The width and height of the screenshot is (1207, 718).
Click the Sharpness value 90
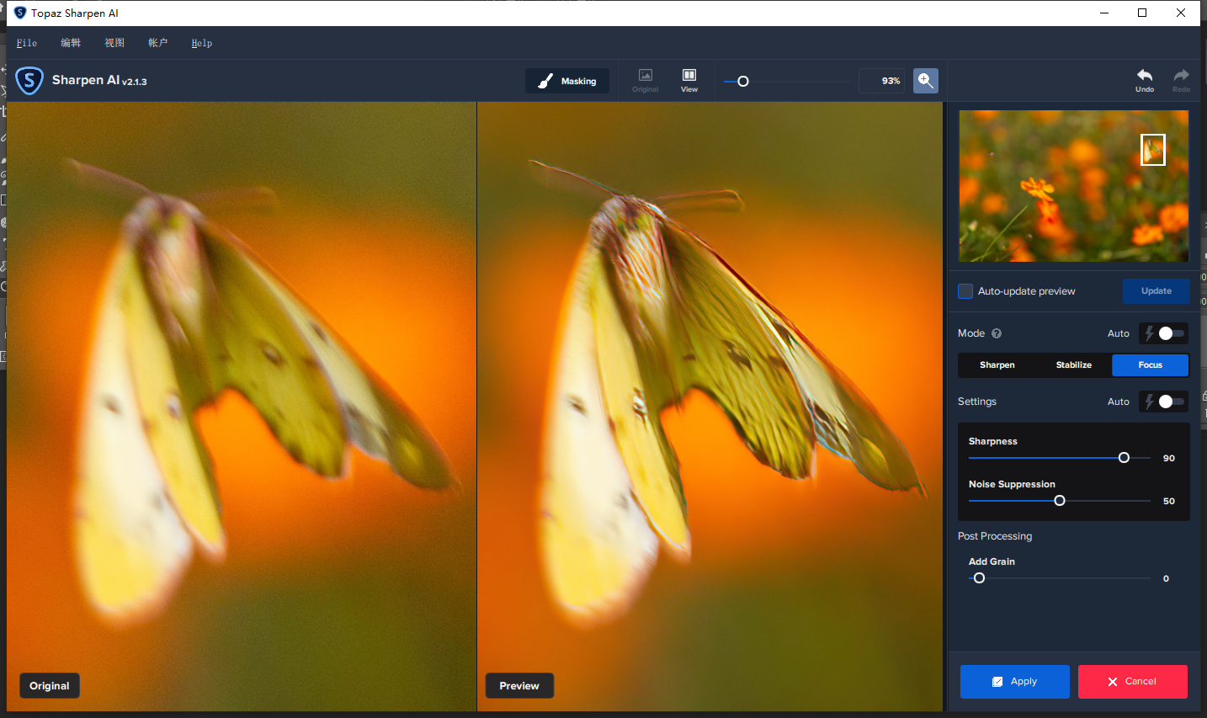pos(1169,459)
